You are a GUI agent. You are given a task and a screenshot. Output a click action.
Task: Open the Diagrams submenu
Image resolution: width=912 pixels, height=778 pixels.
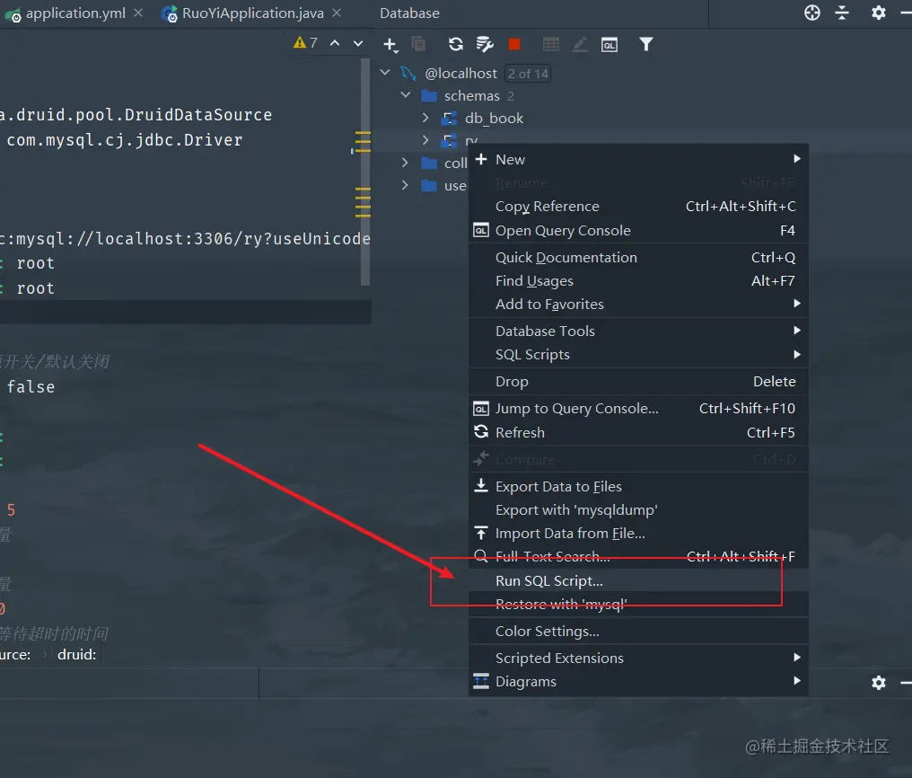tap(638, 681)
